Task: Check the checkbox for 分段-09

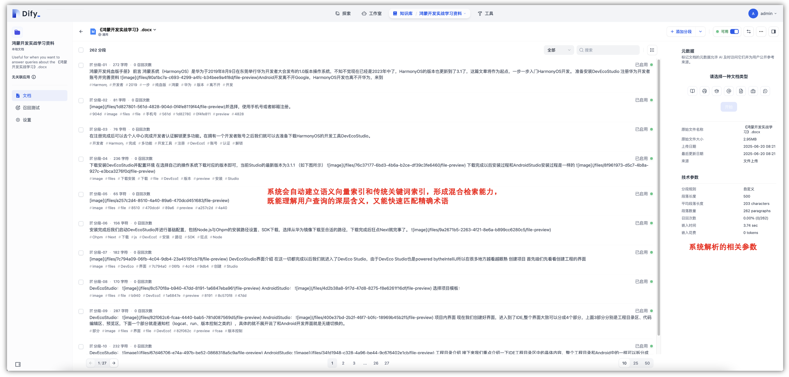Action: point(81,311)
